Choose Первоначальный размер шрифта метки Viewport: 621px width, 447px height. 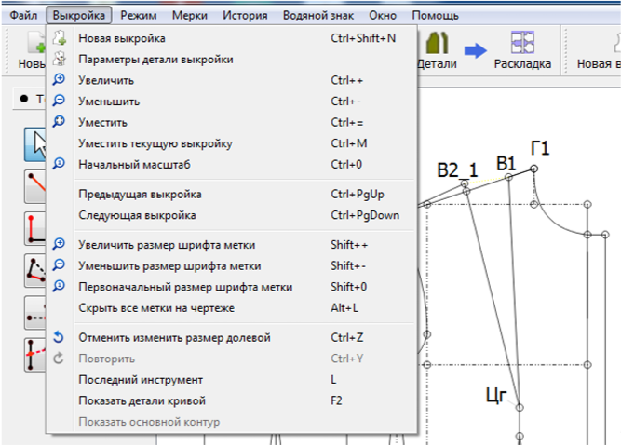232,287
